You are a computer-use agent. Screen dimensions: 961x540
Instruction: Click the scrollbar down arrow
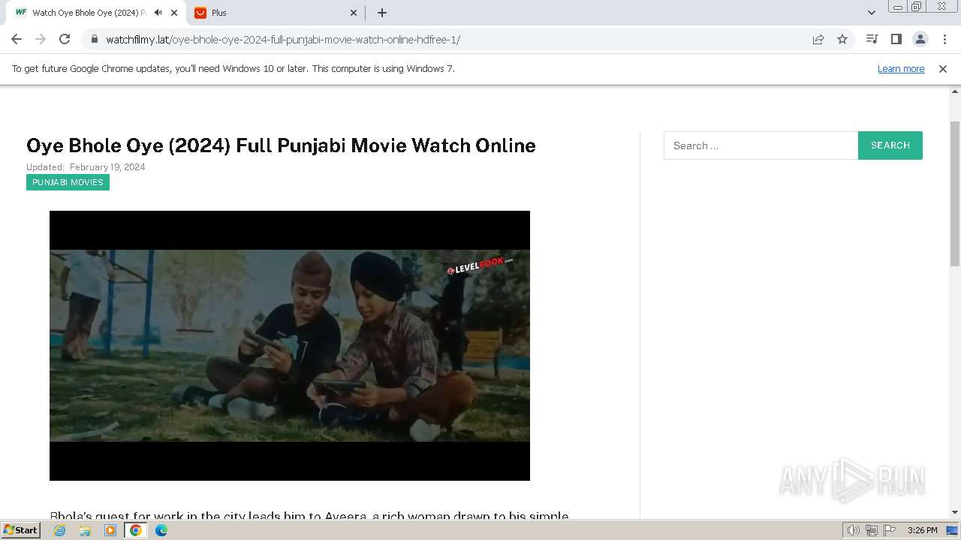coord(955,512)
